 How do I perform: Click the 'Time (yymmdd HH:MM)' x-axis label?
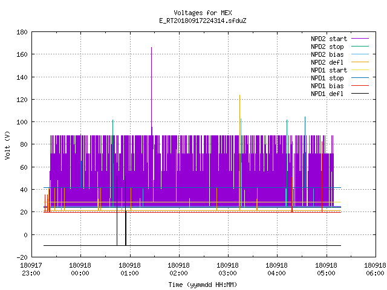click(203, 285)
